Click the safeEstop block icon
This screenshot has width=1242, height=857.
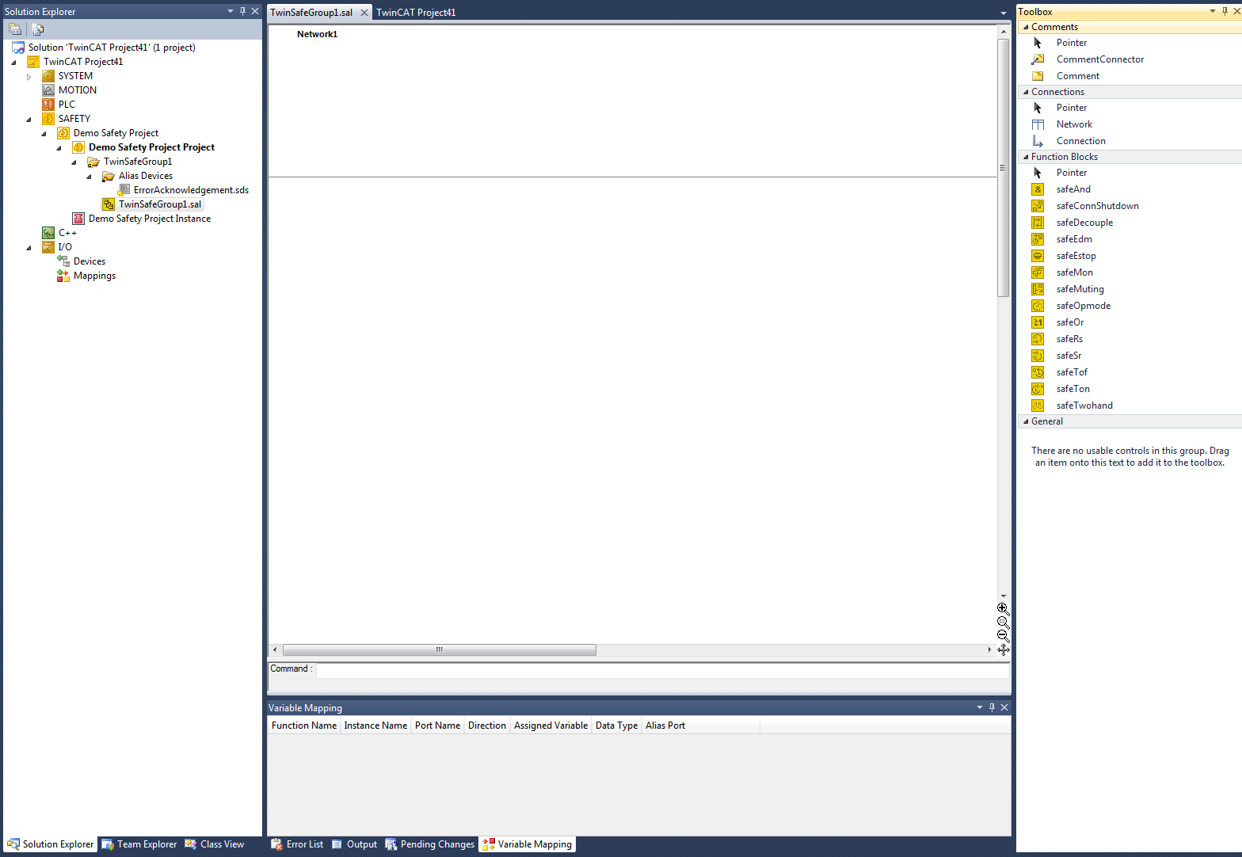tap(1038, 256)
